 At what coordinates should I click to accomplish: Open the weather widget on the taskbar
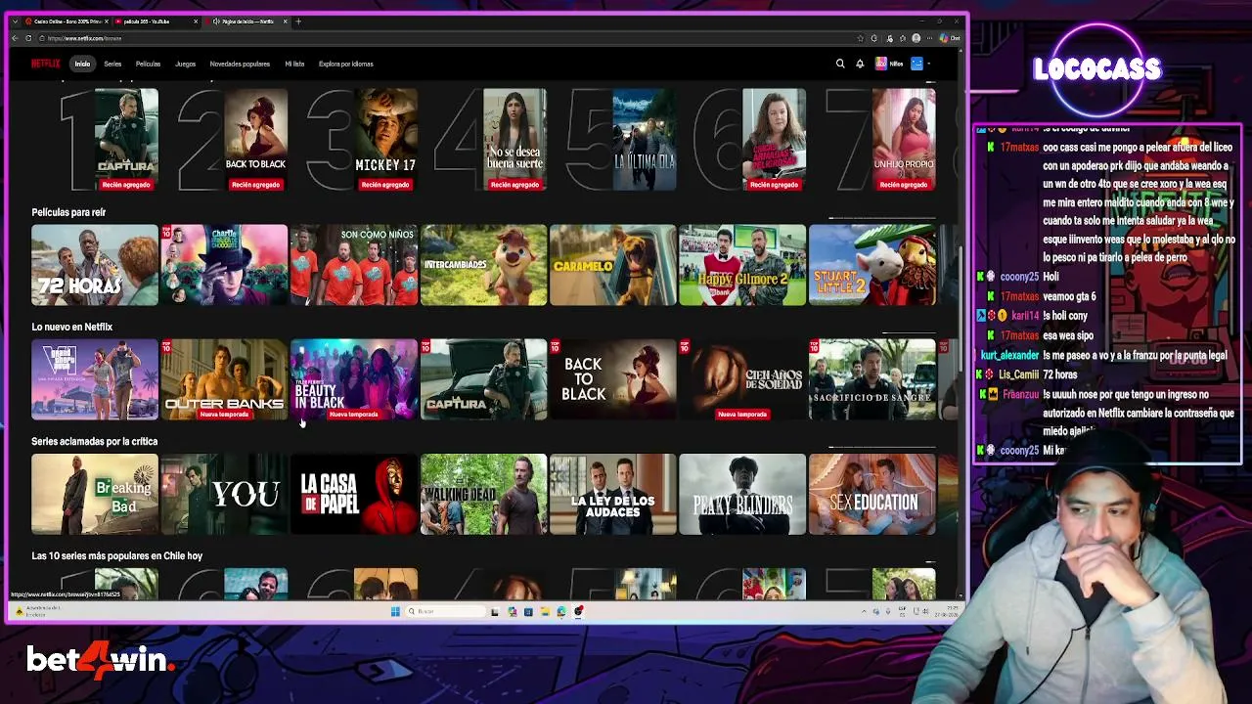(39, 612)
